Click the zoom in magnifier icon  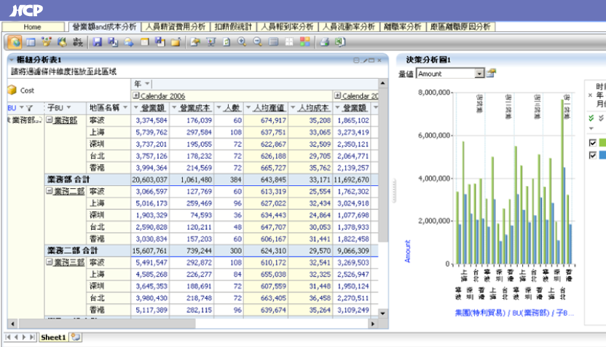click(x=241, y=42)
